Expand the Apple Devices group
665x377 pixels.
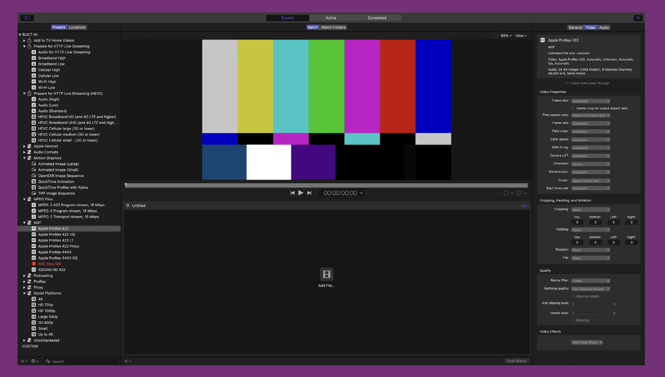pos(24,146)
